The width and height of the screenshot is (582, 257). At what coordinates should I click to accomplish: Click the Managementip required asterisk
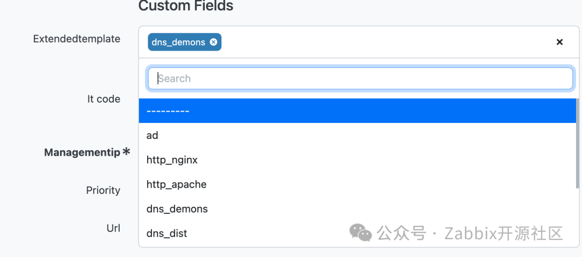[x=126, y=152]
